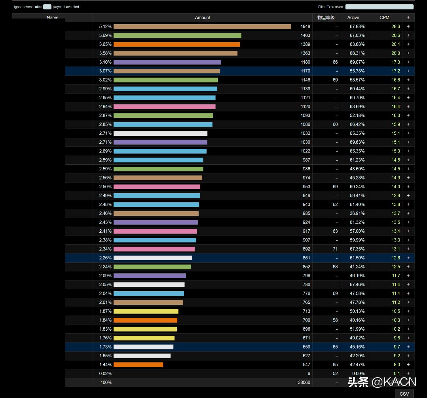Screen dimensions: 427x398
Task: Click the plus icon on the highlighted 1170 row
Action: [x=408, y=71]
